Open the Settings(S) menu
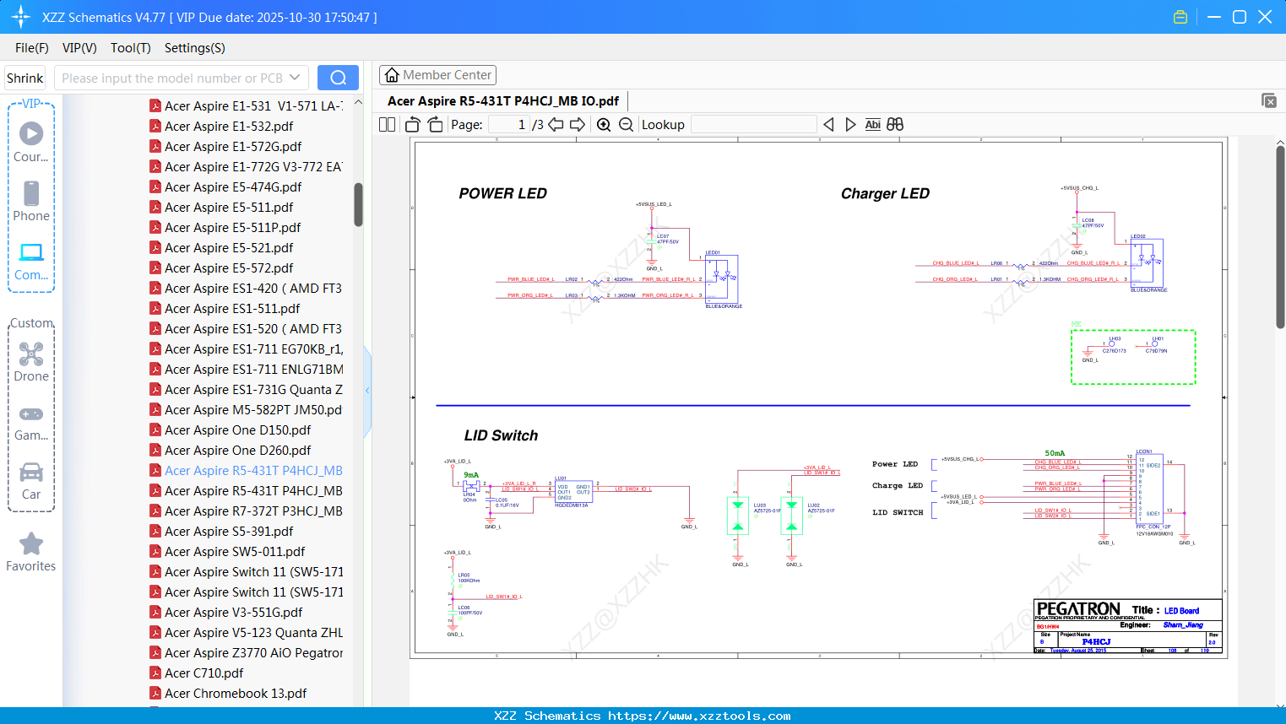The image size is (1286, 724). tap(194, 48)
